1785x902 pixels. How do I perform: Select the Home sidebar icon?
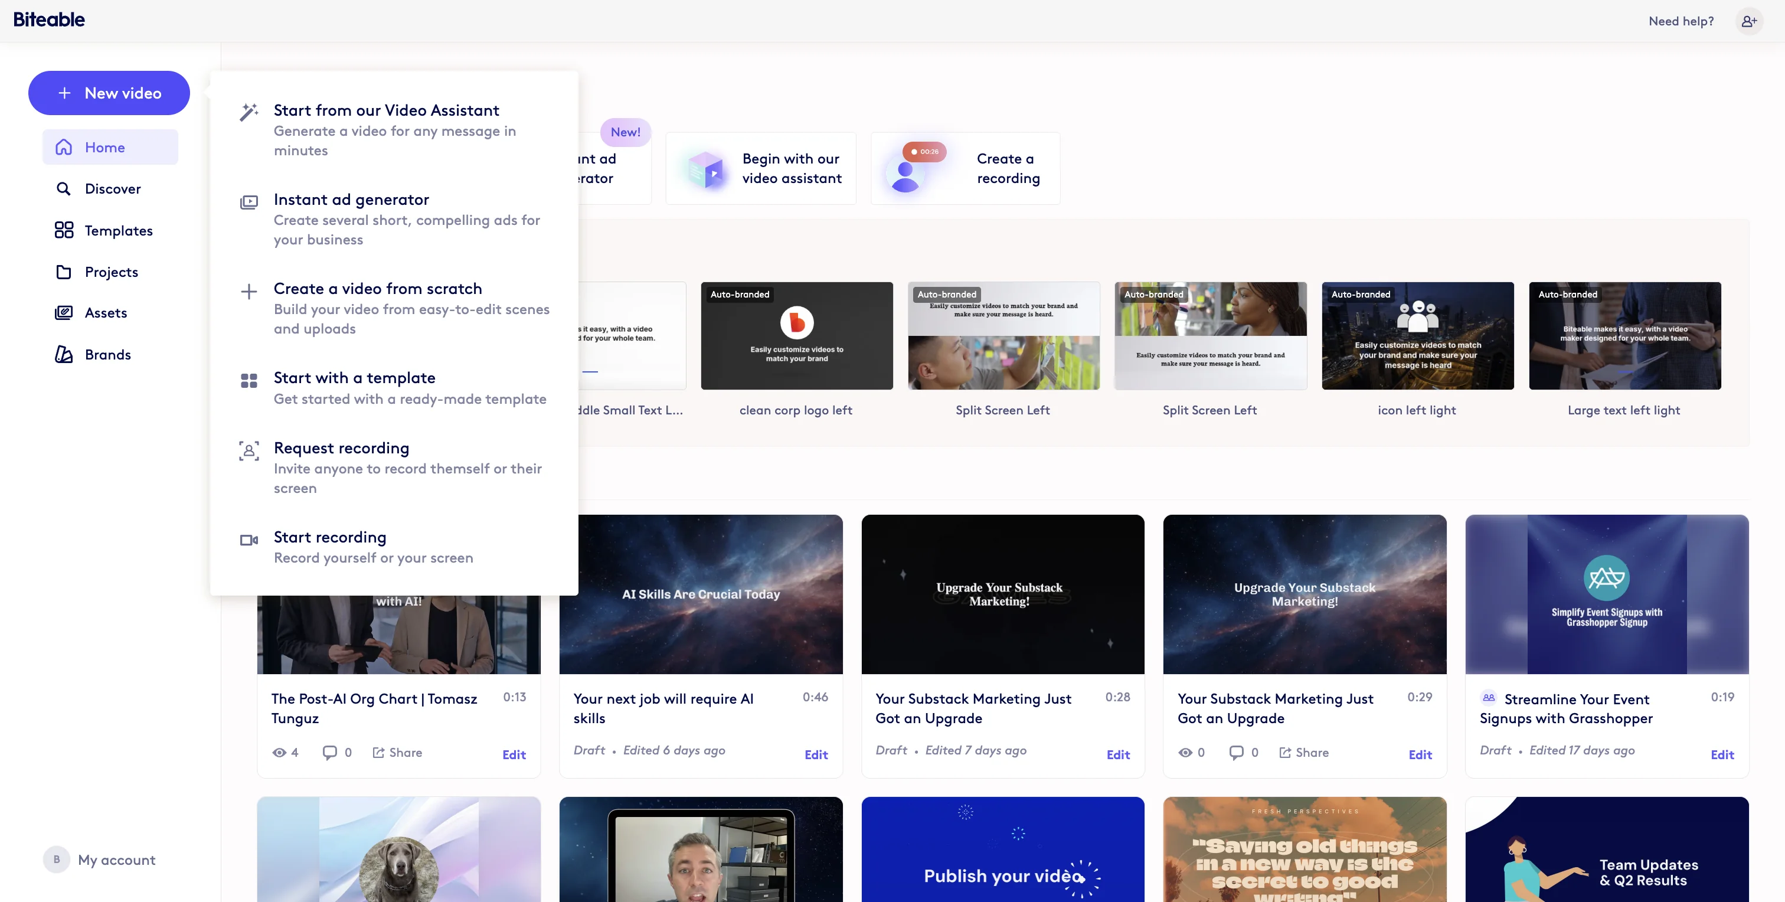(63, 146)
